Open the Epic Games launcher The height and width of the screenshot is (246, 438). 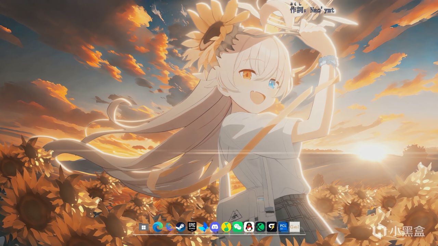[192, 227]
